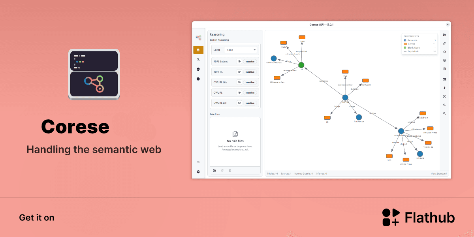Image resolution: width=474 pixels, height=237 pixels.
Task: Activate the RDFS Subset inactive button
Action: (x=250, y=62)
